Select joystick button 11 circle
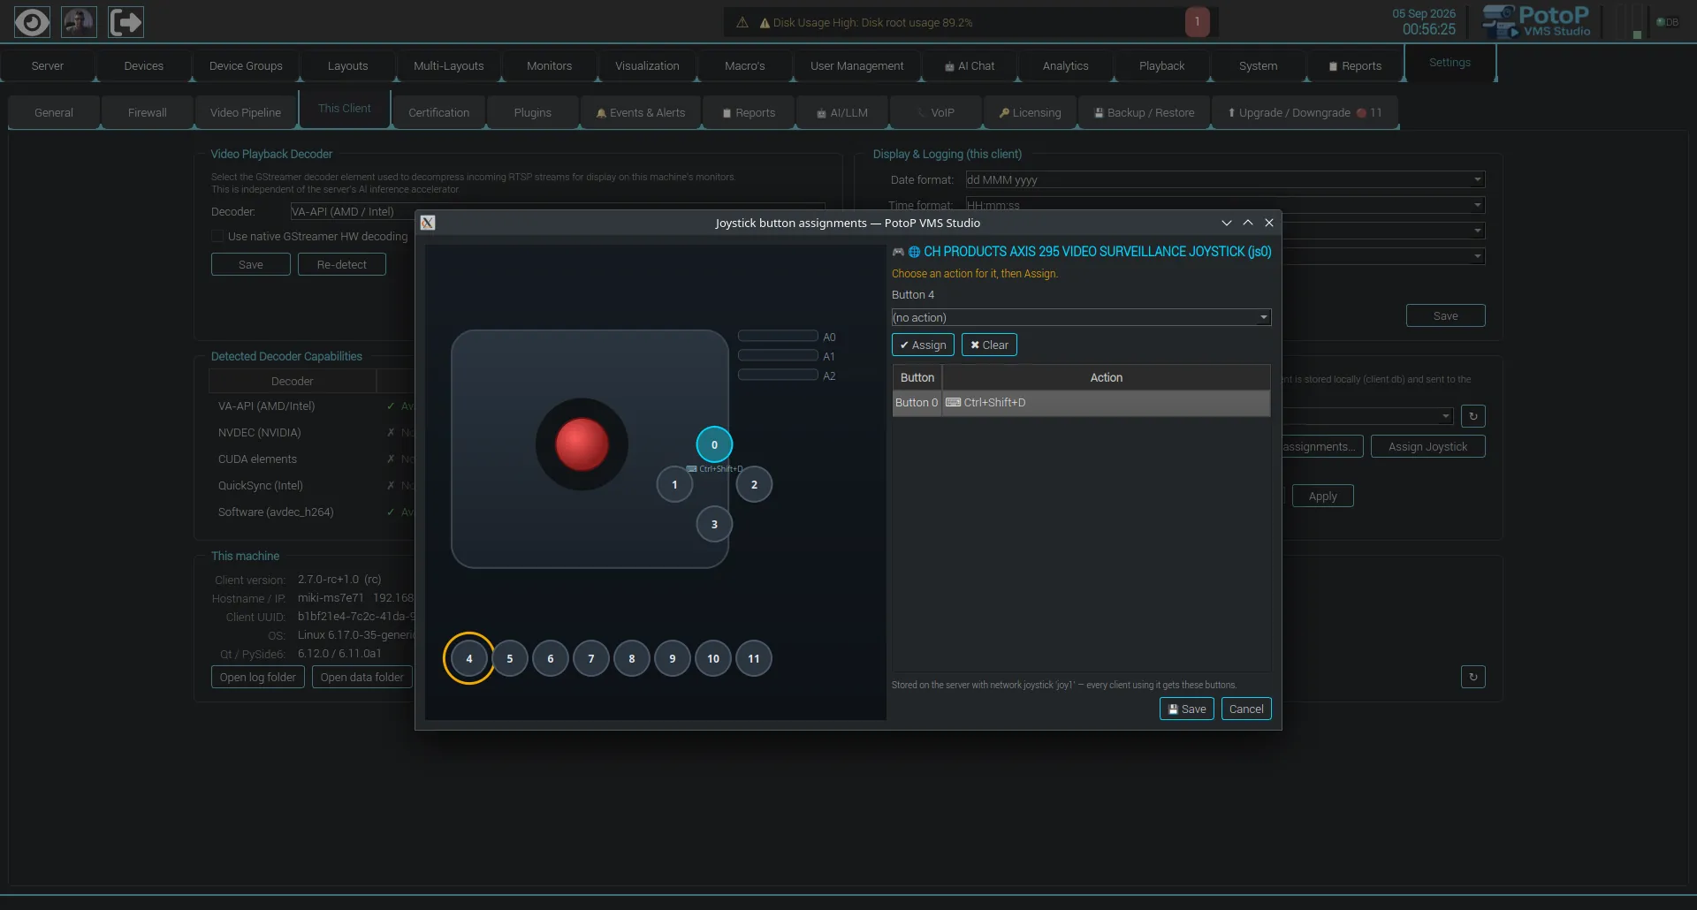Image resolution: width=1697 pixels, height=910 pixels. 753,658
